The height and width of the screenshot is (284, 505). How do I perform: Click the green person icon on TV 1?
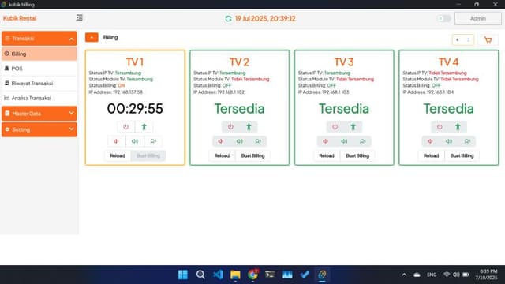[x=144, y=127]
